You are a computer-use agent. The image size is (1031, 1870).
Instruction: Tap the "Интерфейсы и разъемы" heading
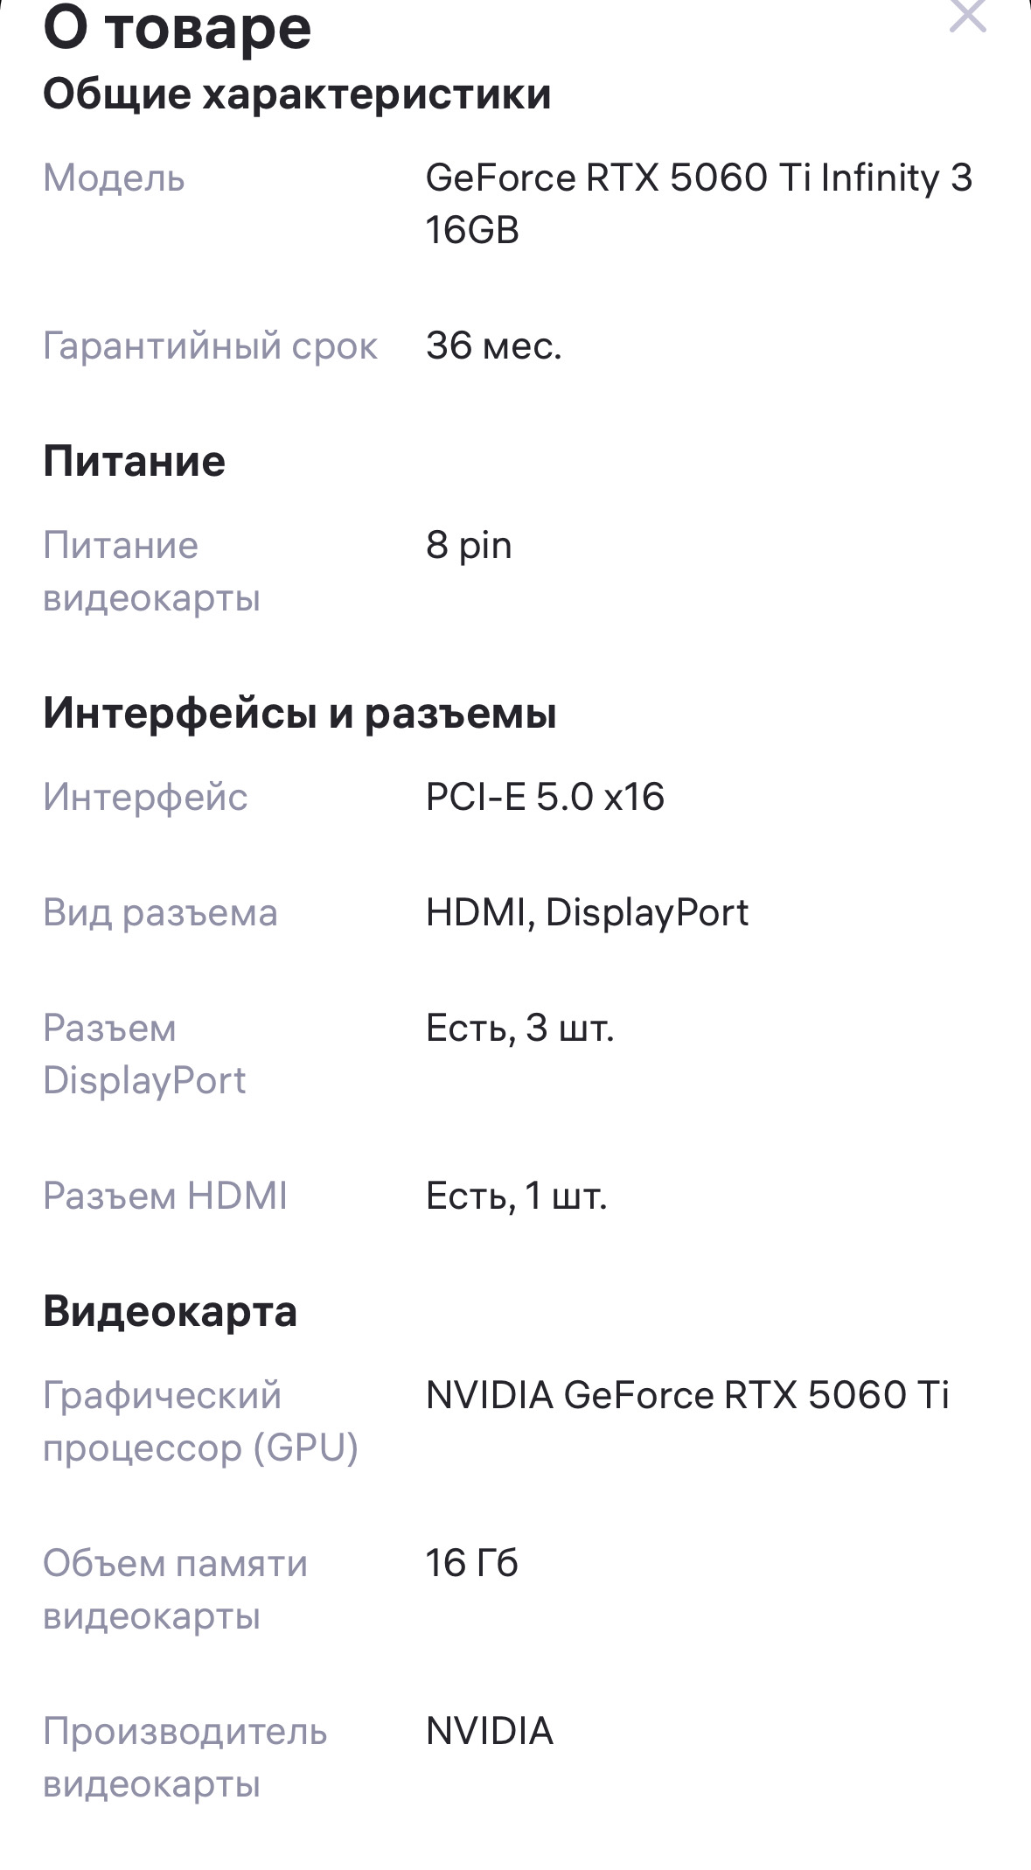[x=299, y=714]
